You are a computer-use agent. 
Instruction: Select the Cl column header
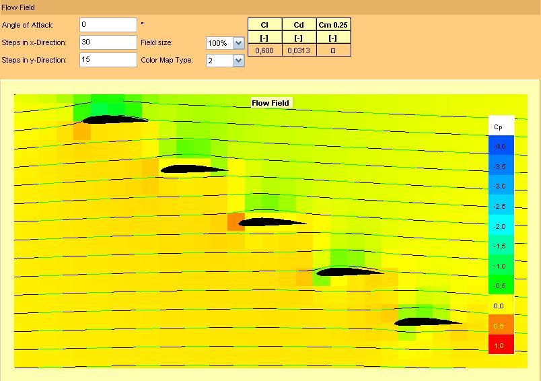click(x=264, y=25)
